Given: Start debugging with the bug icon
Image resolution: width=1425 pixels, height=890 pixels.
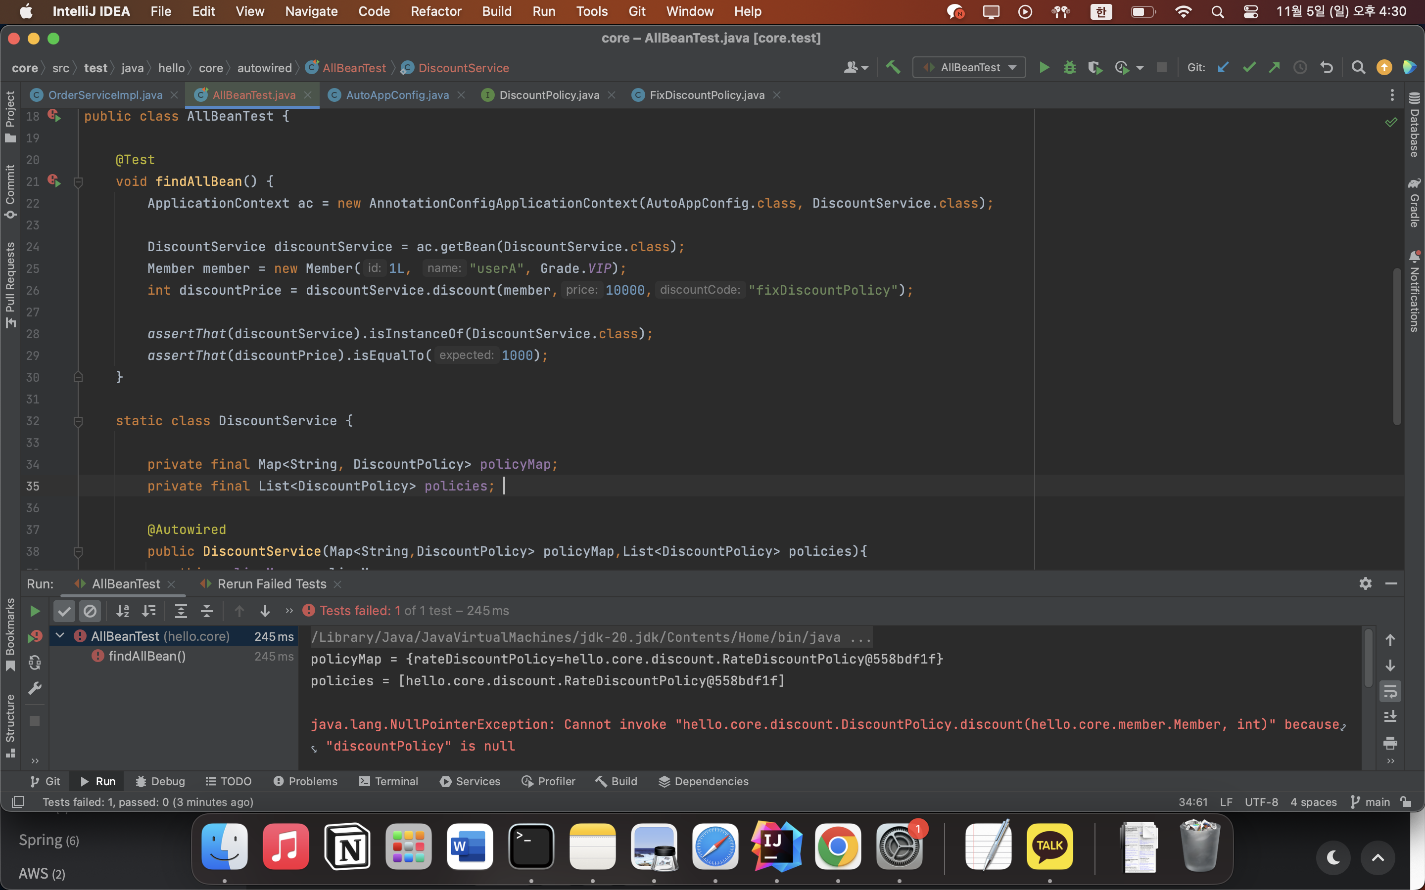Looking at the screenshot, I should [1069, 68].
